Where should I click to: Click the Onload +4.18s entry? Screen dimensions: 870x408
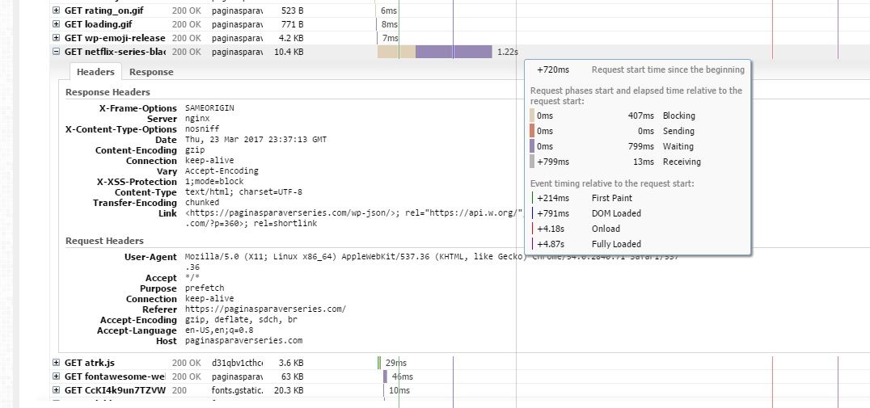click(576, 229)
